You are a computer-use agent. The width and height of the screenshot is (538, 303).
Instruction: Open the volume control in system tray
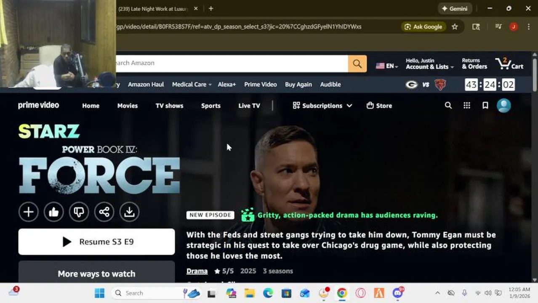pyautogui.click(x=488, y=293)
